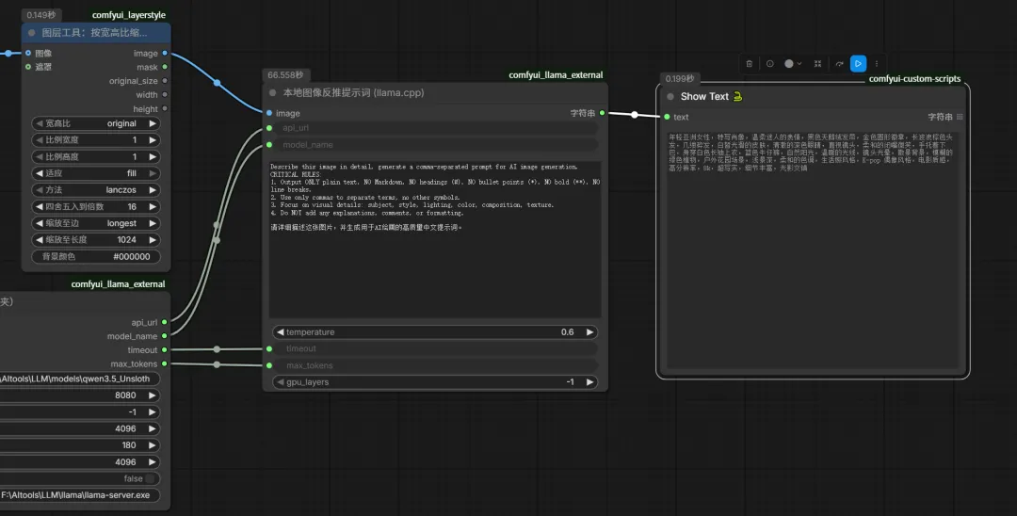Click the temperature 0.6 slider field
This screenshot has height=516, width=1017.
coord(434,331)
